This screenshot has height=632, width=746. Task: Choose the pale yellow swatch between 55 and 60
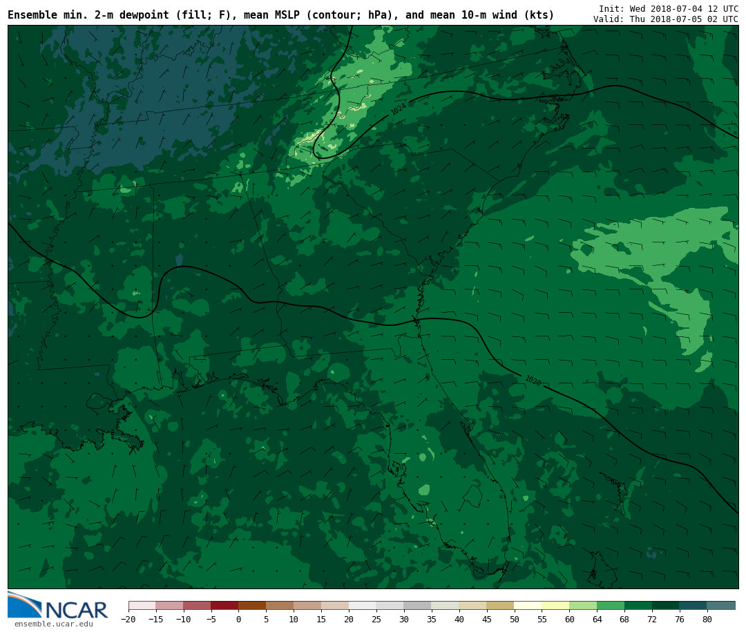pos(555,605)
